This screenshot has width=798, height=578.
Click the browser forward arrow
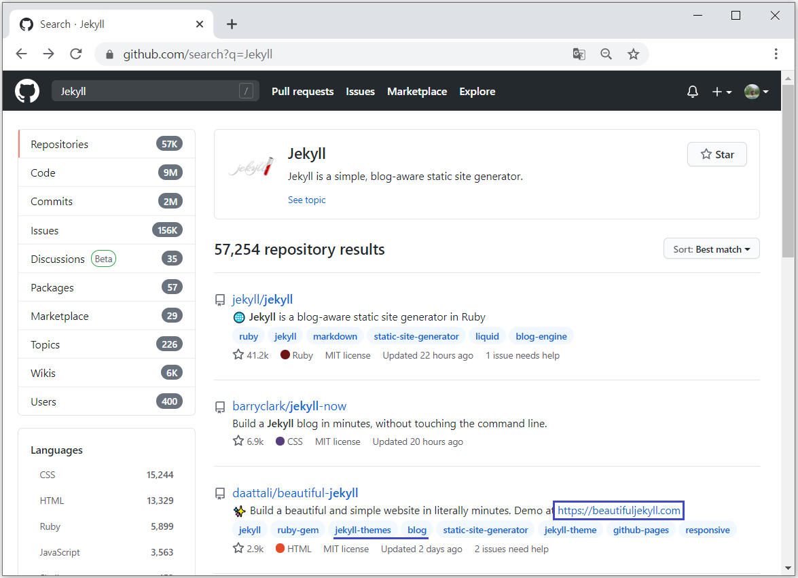point(48,54)
